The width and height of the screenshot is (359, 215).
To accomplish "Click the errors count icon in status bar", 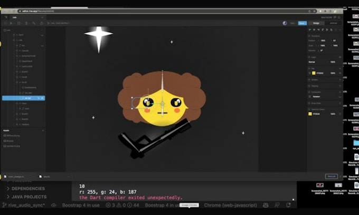I will pyautogui.click(x=108, y=205).
